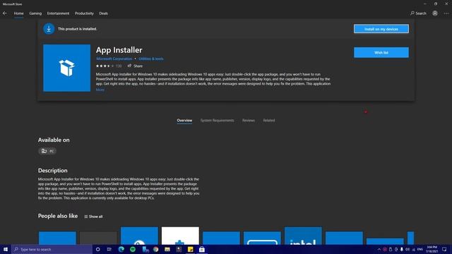Image resolution: width=452 pixels, height=254 pixels.
Task: Open the Windows Start menu
Action: 6,249
